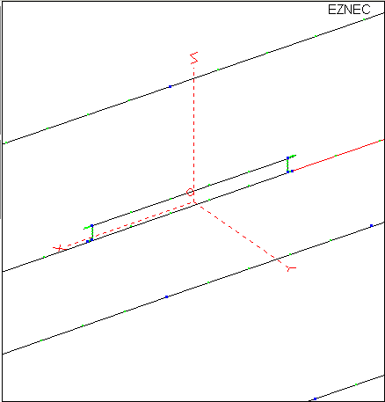Select the blue marker left of center on third long wire
Viewport: 385px width, 402px height.
[166, 296]
